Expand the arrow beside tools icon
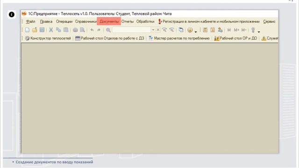 click(259, 32)
